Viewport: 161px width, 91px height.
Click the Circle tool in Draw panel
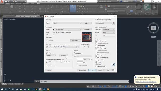[12, 7]
